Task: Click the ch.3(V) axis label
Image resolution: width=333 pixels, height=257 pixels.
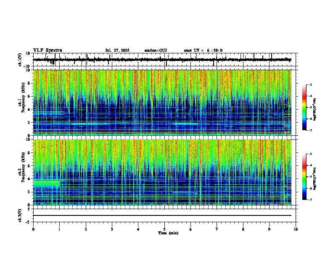Action: [x=20, y=215]
